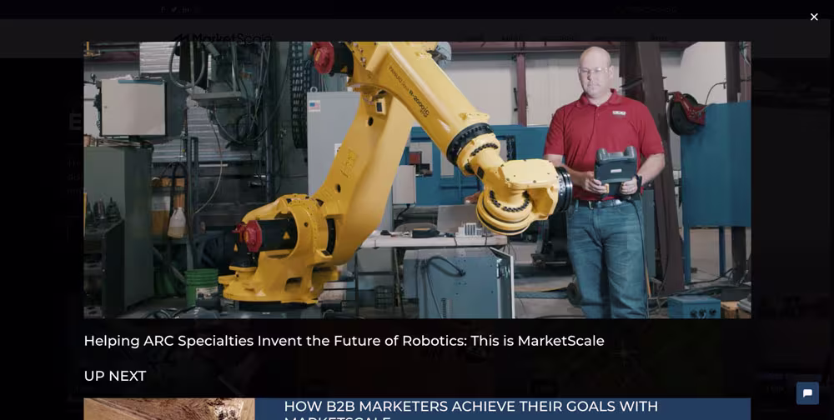Open the Up Next video thumbnail image
The image size is (834, 420).
pos(169,409)
